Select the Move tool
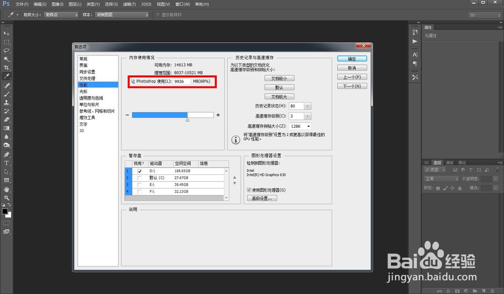Image resolution: width=504 pixels, height=294 pixels. pyautogui.click(x=7, y=33)
